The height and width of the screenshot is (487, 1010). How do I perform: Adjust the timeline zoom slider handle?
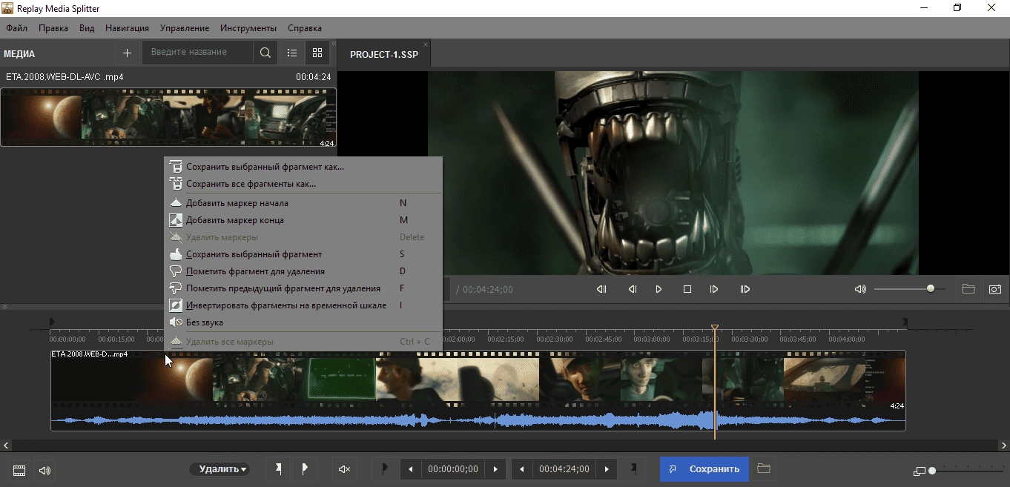point(932,471)
